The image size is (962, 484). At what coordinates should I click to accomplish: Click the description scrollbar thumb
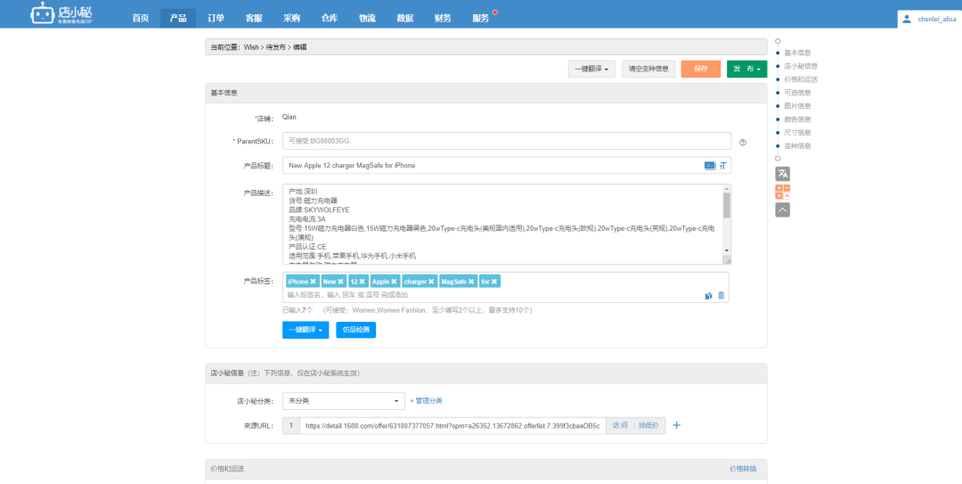(x=727, y=205)
